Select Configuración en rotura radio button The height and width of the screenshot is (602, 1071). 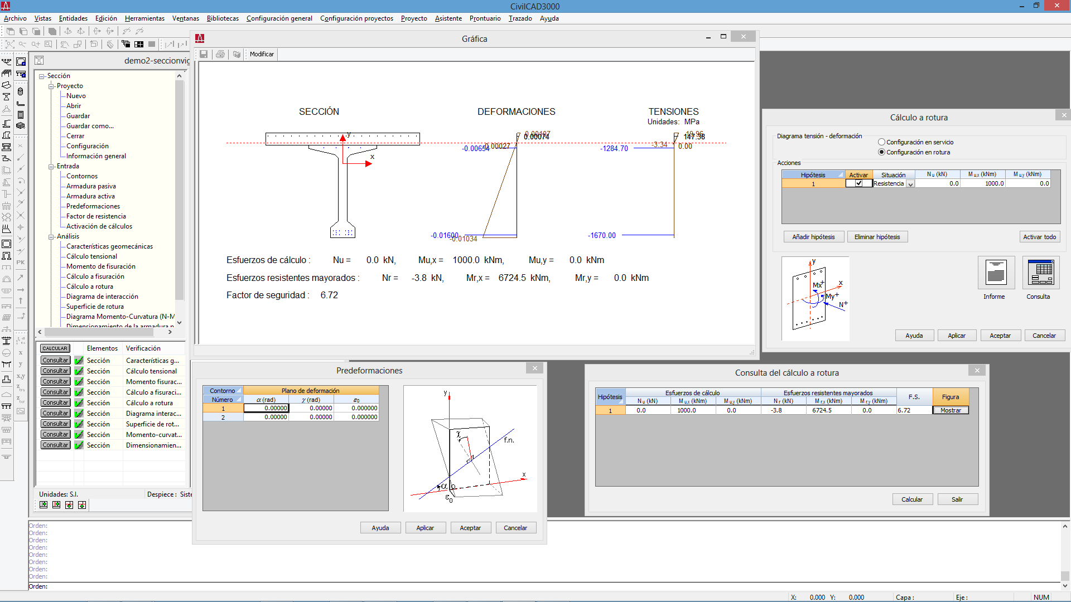[881, 152]
